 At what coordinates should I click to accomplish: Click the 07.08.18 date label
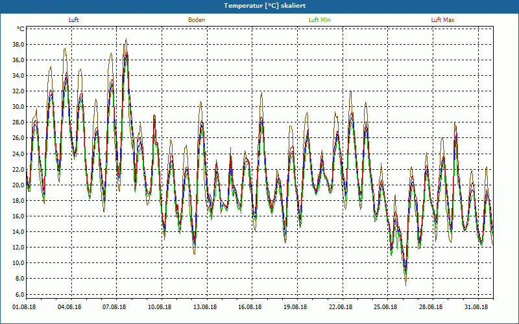[x=114, y=307]
